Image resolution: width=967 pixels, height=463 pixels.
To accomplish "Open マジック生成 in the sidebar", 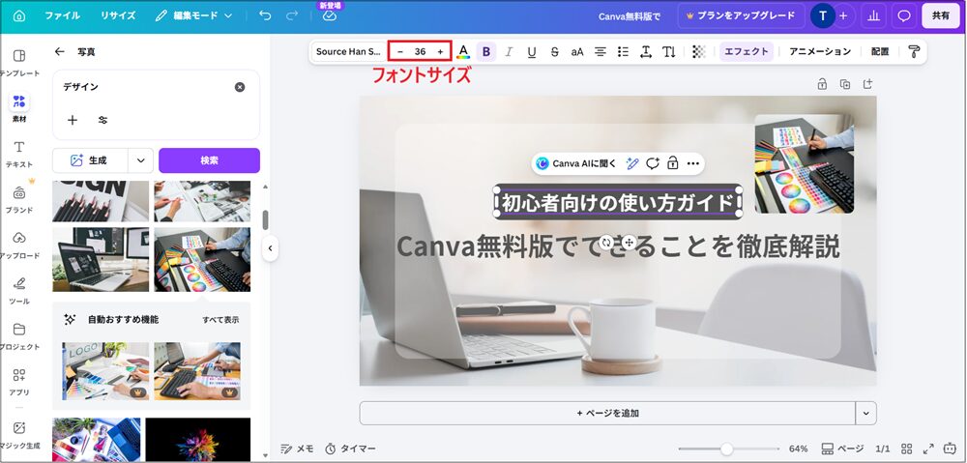I will (x=19, y=435).
